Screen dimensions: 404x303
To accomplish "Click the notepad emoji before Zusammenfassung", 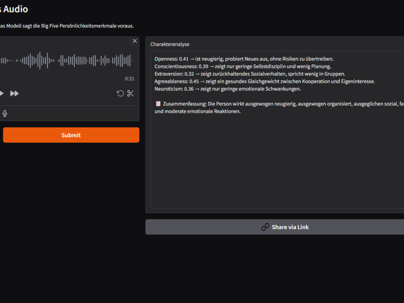I will [158, 104].
